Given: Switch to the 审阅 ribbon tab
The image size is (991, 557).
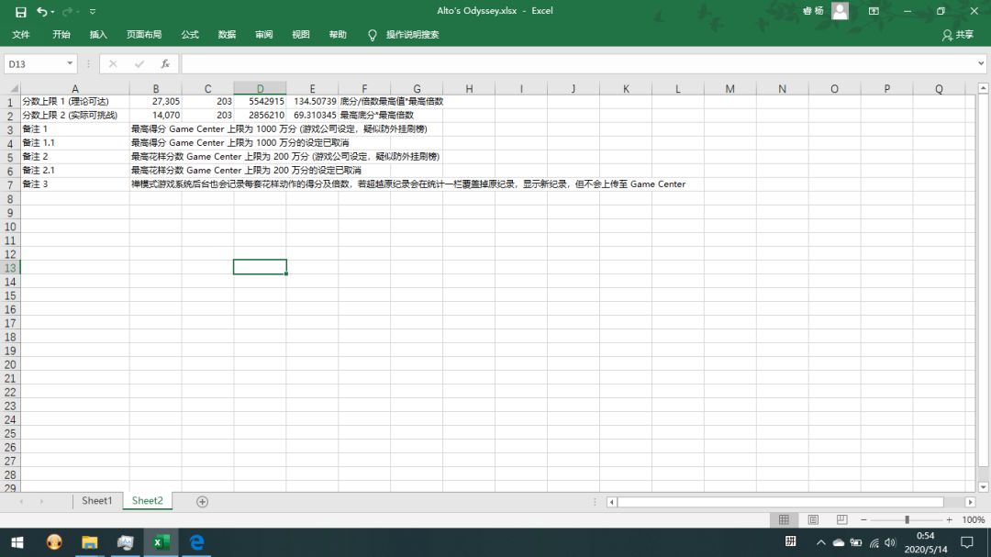Looking at the screenshot, I should pyautogui.click(x=264, y=35).
